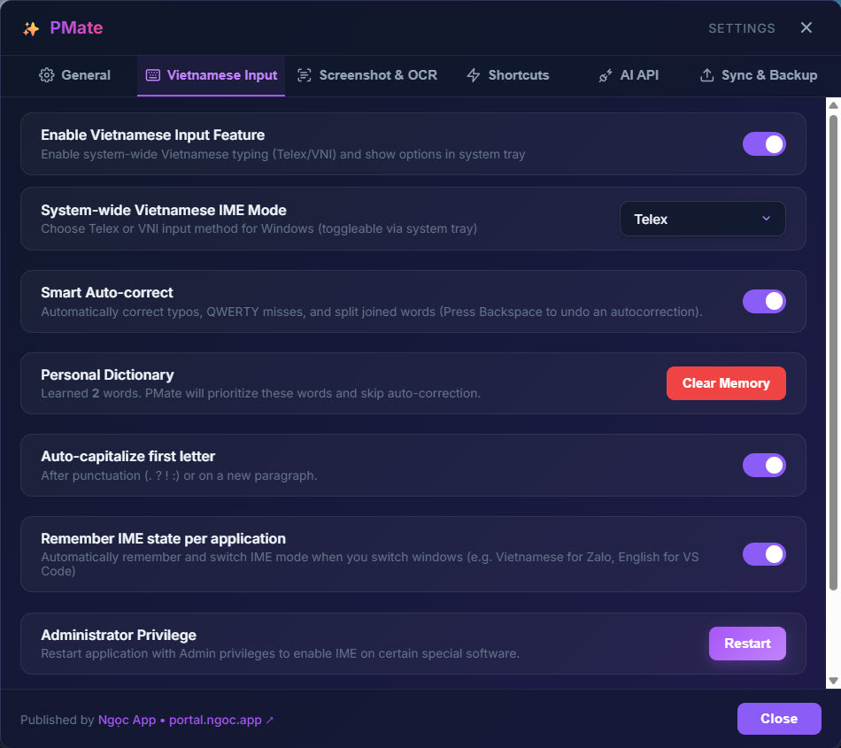Click the lightning bolt icon on Shortcuts tab
The width and height of the screenshot is (841, 748).
tap(473, 75)
